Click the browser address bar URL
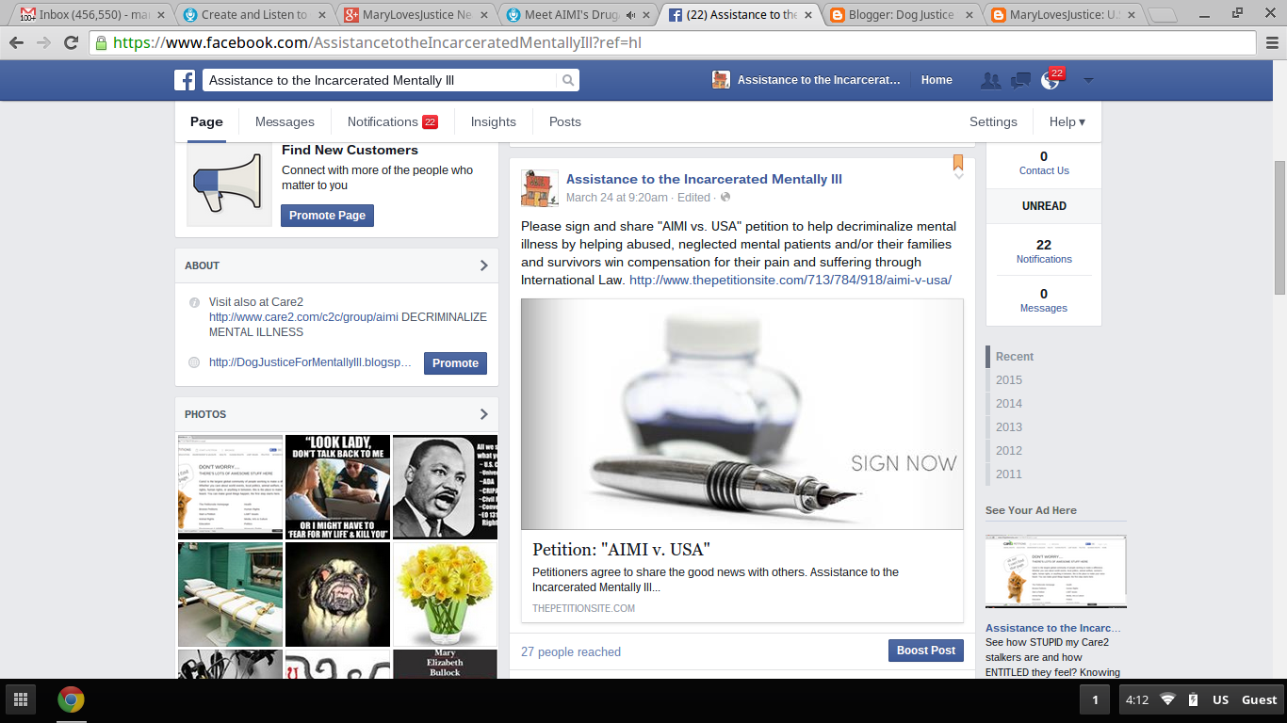Image resolution: width=1287 pixels, height=723 pixels. [673, 43]
